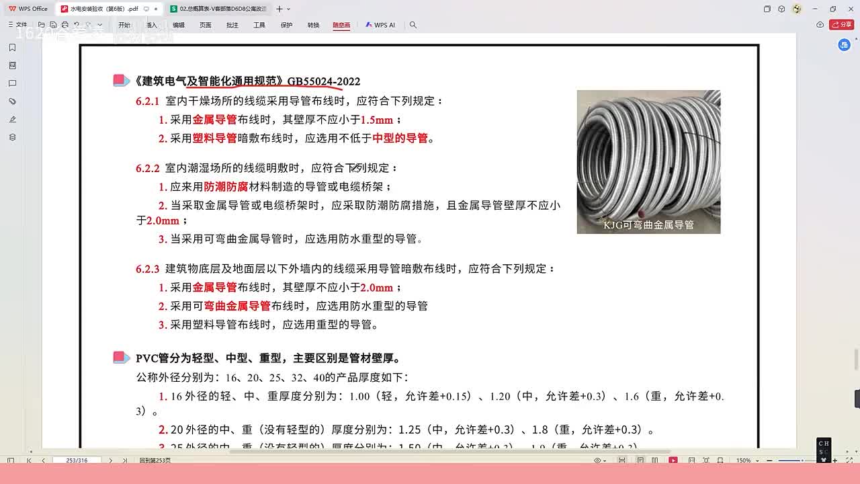Image resolution: width=860 pixels, height=484 pixels.
Task: Switch to the 编辑 ribbon tab
Action: tap(179, 25)
